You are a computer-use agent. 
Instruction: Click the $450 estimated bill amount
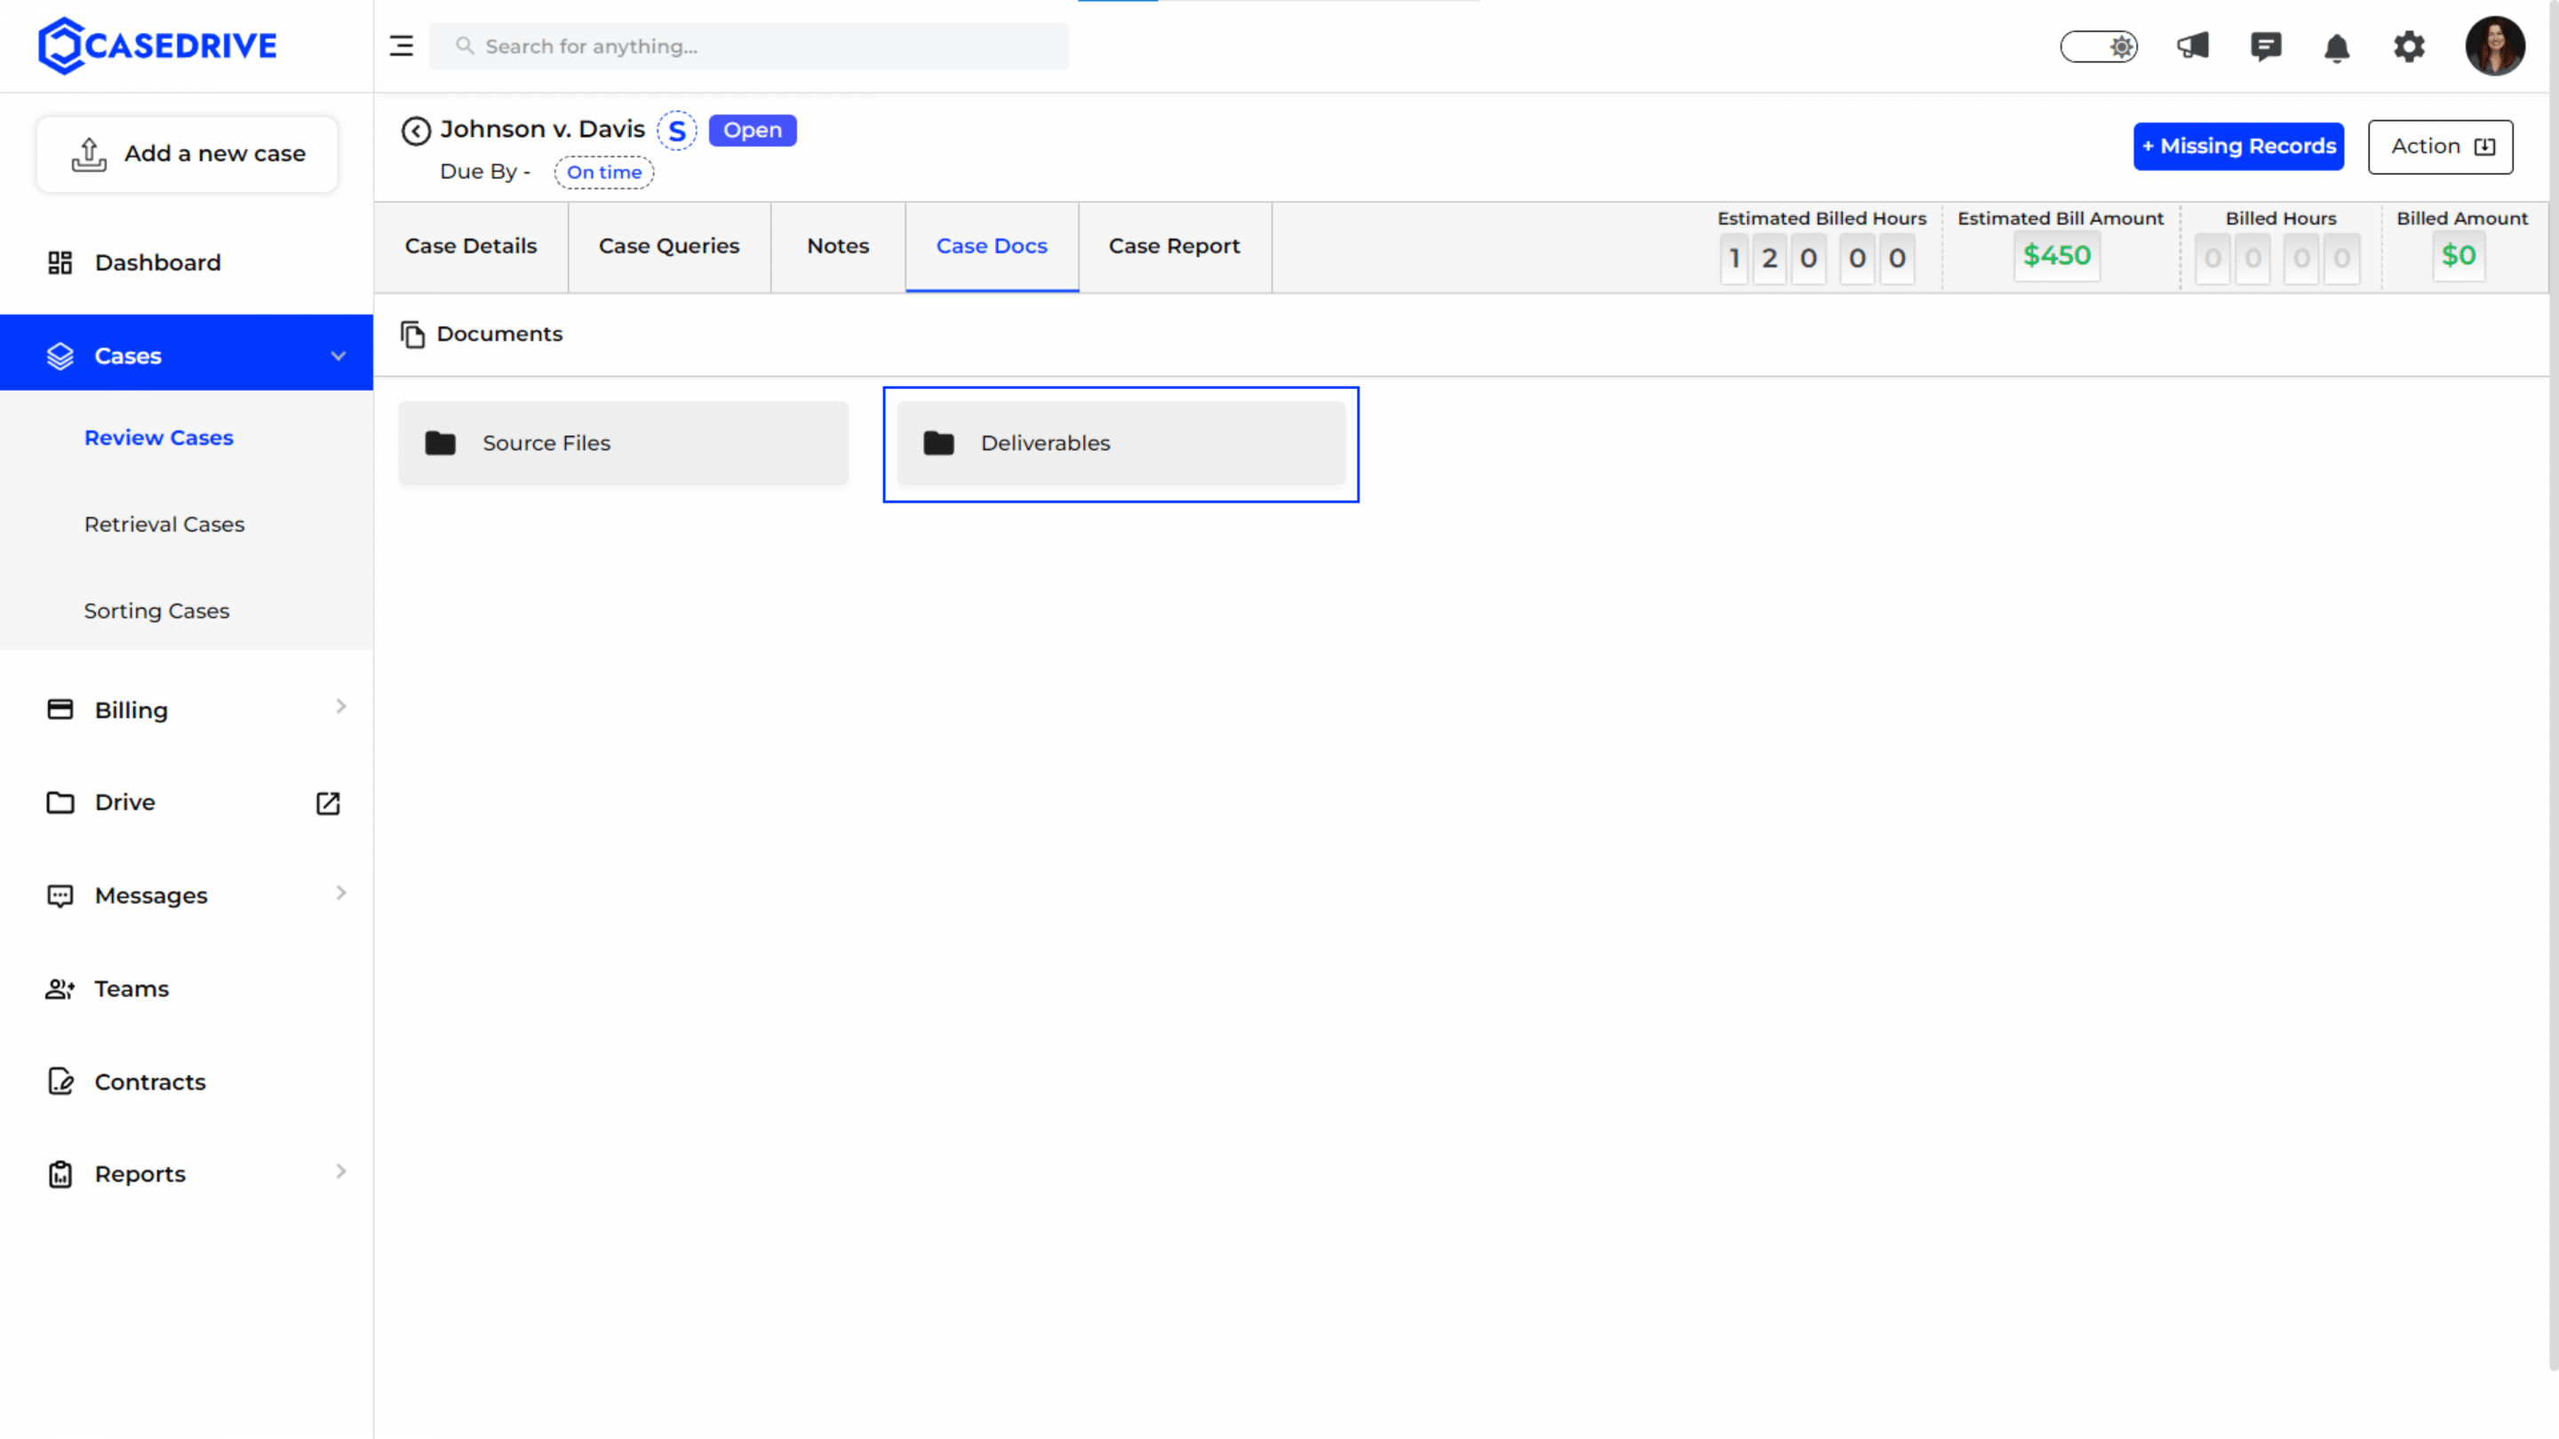tap(2056, 256)
